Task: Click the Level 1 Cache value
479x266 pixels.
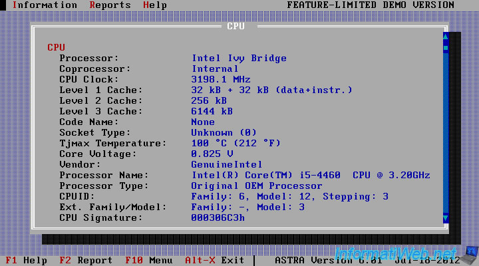Action: coord(271,90)
